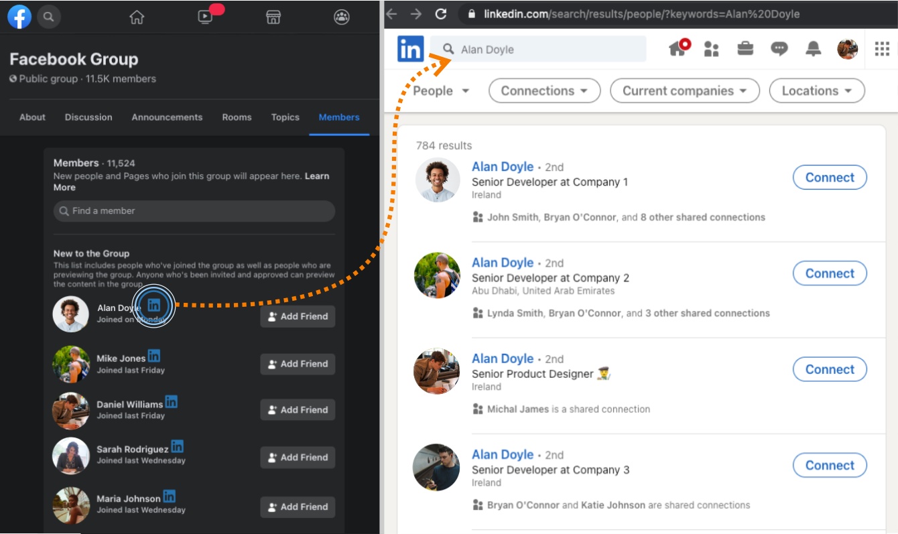Expand the Connections filter dropdown
Screen dimensions: 898x534
[x=545, y=91]
